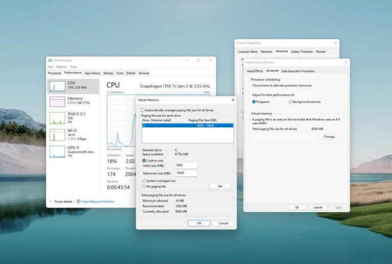Click the Resource Monitor icon
Screen dimensions: 392x264
[79, 201]
